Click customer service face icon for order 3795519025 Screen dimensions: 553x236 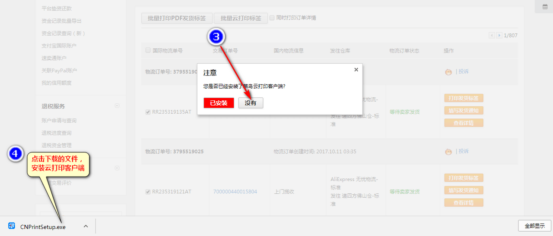tap(448, 152)
